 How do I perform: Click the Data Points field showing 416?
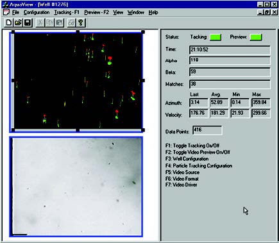[207, 130]
